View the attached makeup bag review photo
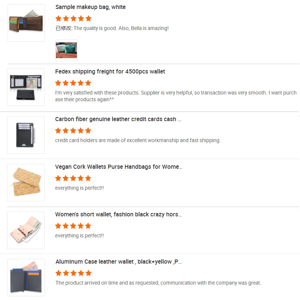 (x=66, y=50)
